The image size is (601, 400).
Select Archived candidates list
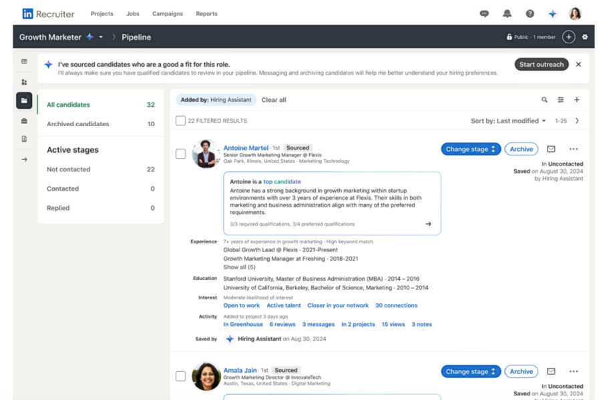tap(101, 123)
